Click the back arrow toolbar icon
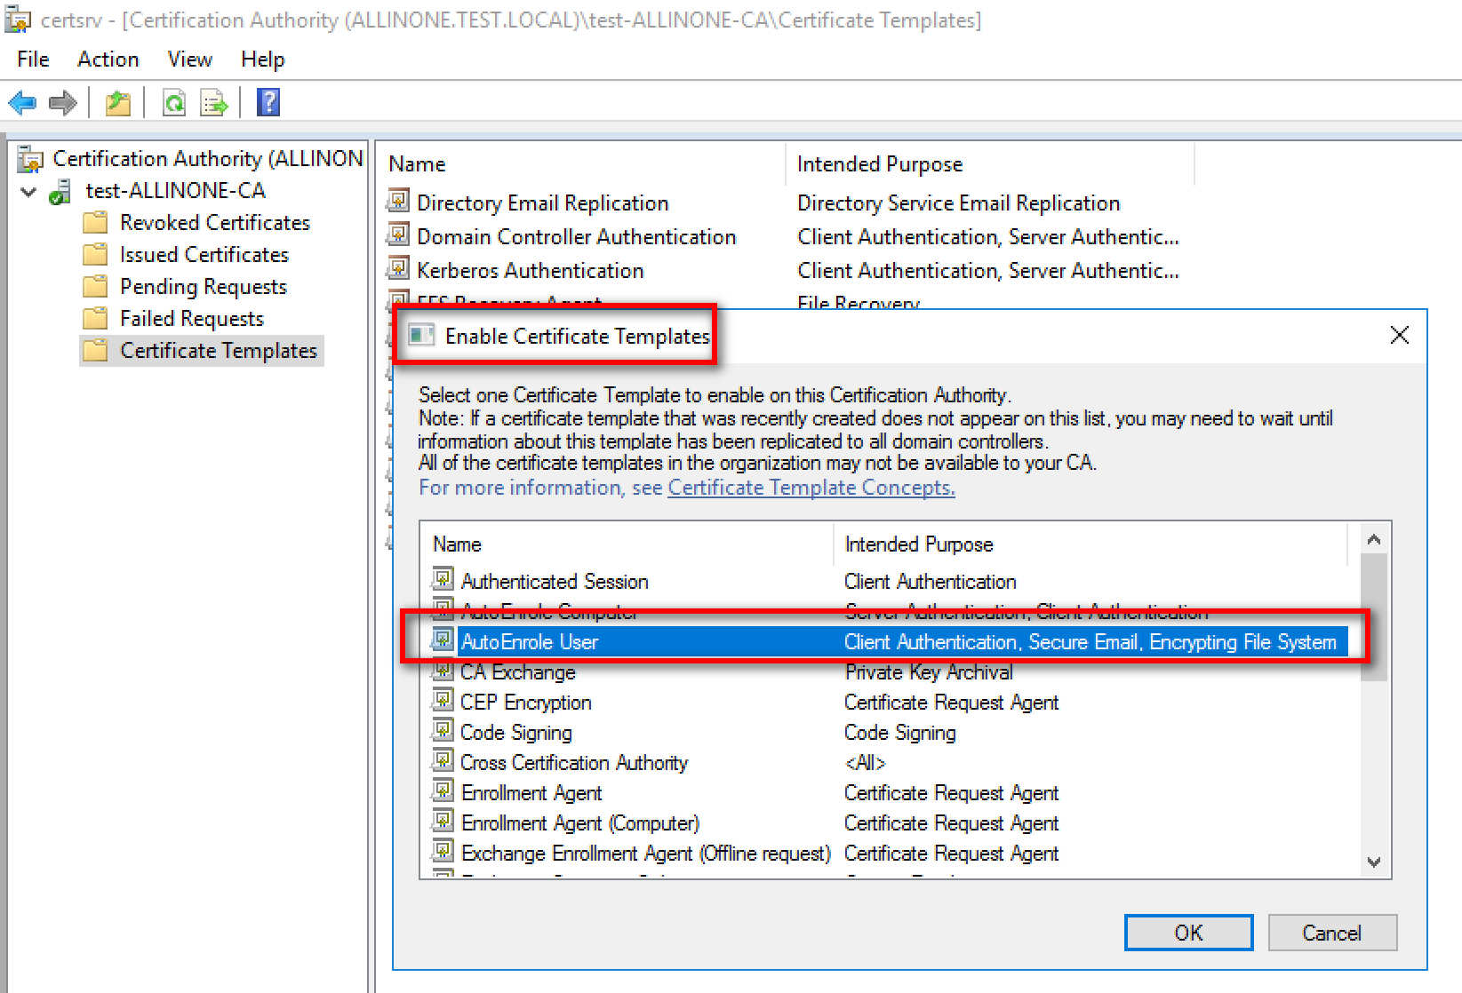The image size is (1462, 993). (22, 103)
